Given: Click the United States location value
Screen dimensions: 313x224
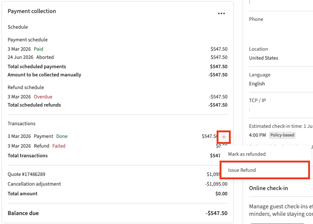Looking at the screenshot, I should click(264, 58).
